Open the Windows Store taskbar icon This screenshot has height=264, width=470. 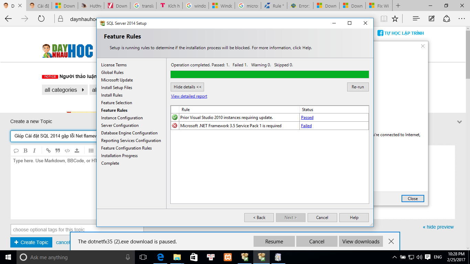click(x=194, y=257)
